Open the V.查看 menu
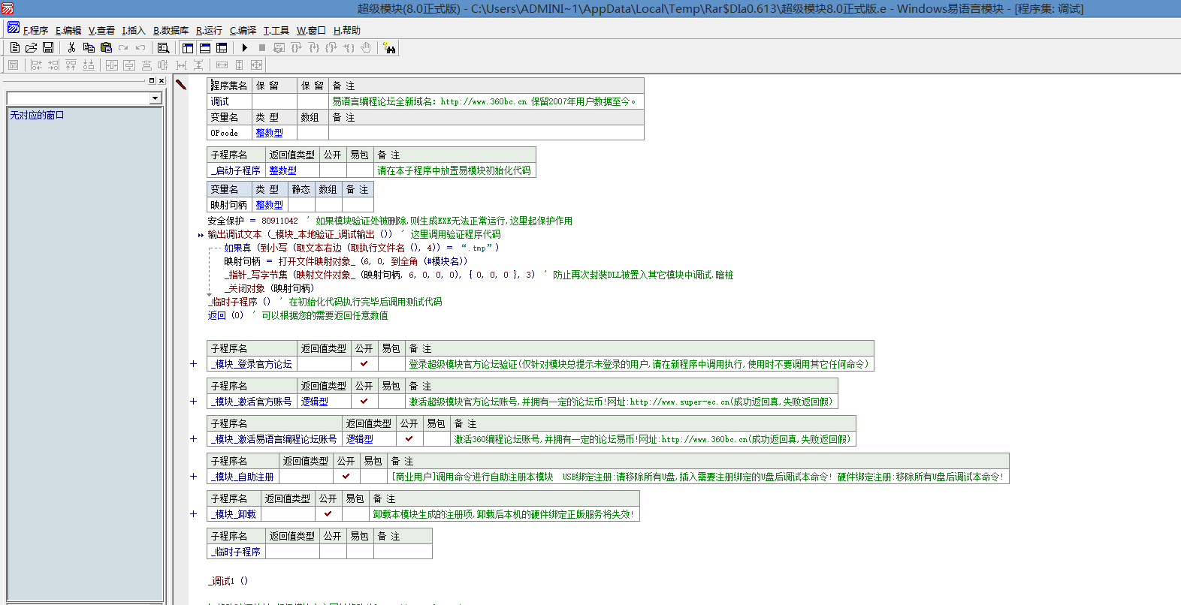Image resolution: width=1181 pixels, height=605 pixels. point(101,31)
